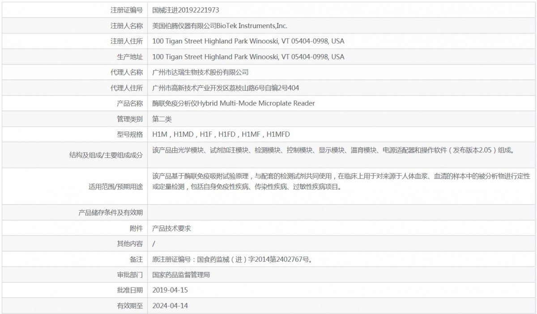Click the 适用范围/预期用途 label
The image size is (537, 314).
pos(116,187)
